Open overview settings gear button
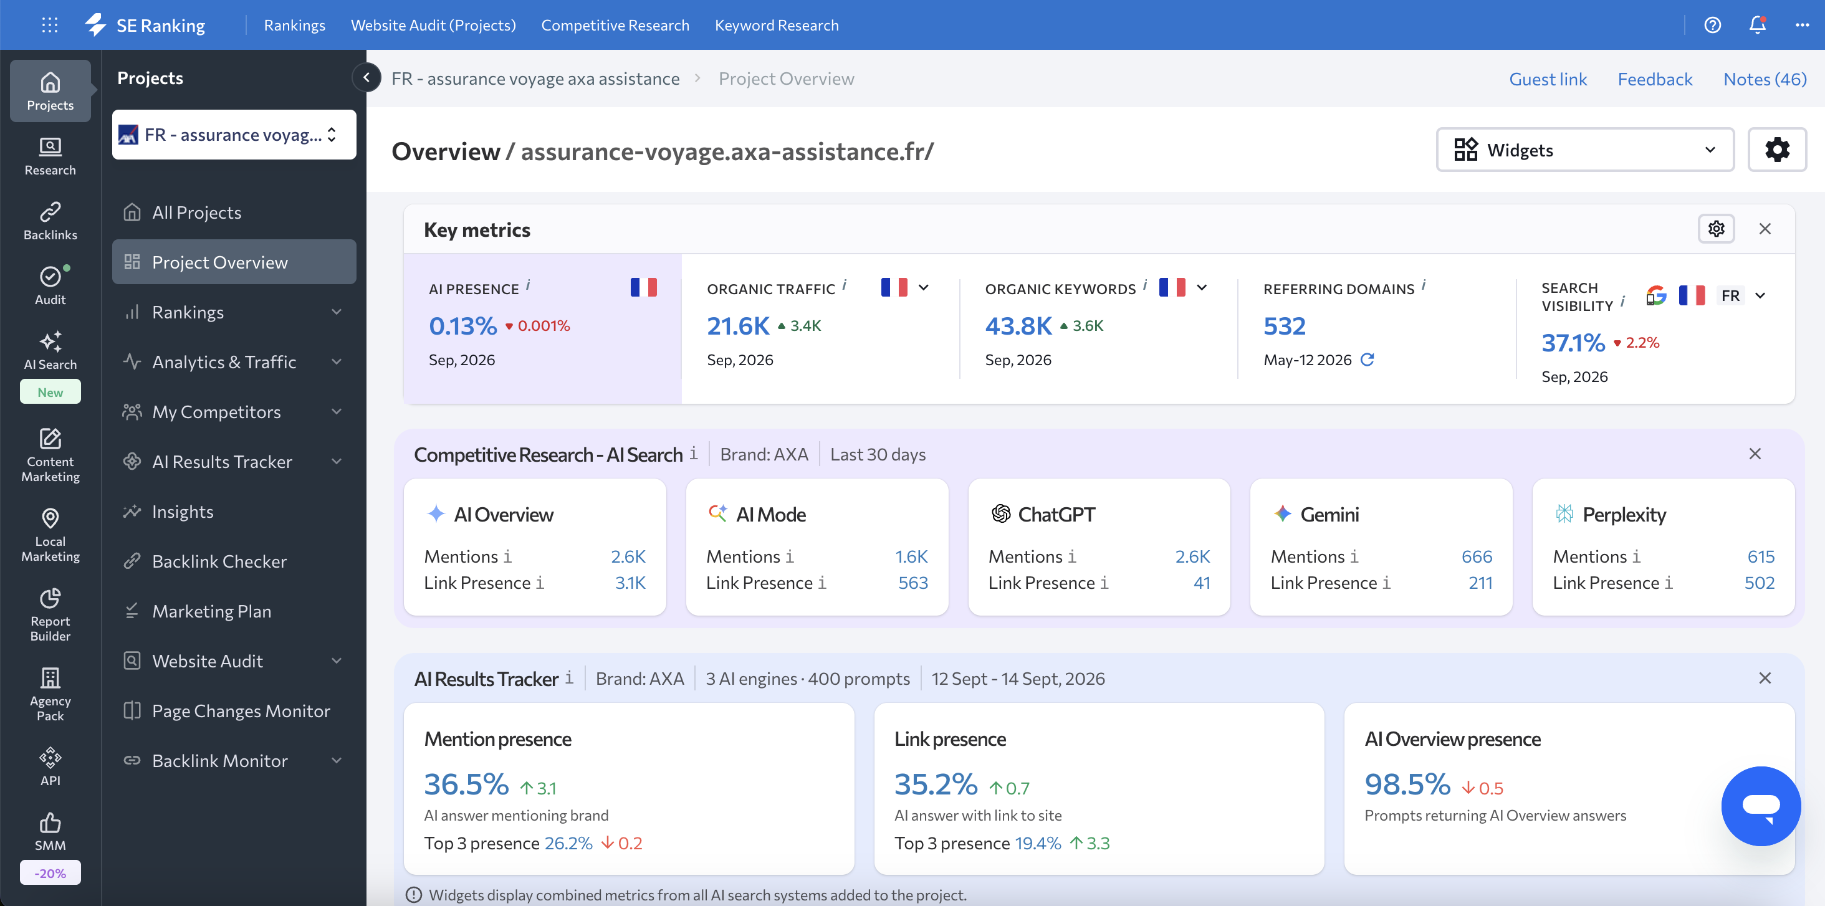 point(1777,150)
